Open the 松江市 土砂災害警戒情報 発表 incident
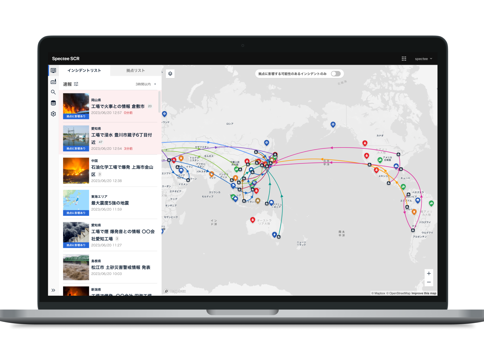Screen dimensions: 484x363 [110, 267]
